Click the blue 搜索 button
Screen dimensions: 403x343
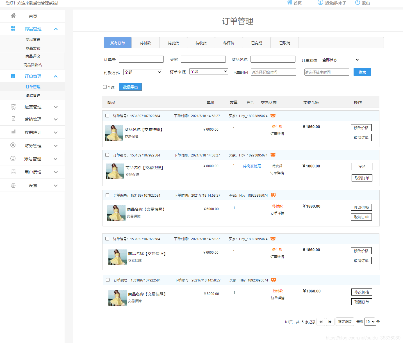[362, 72]
